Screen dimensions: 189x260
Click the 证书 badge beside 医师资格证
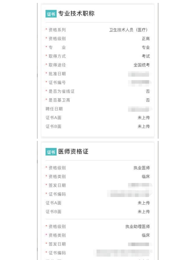tap(51, 152)
